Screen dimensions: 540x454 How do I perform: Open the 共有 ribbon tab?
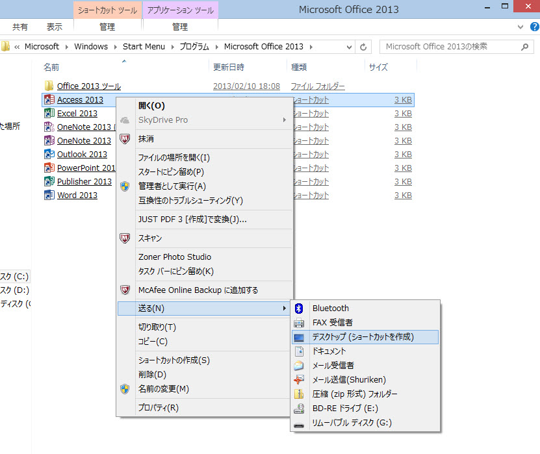[x=20, y=27]
